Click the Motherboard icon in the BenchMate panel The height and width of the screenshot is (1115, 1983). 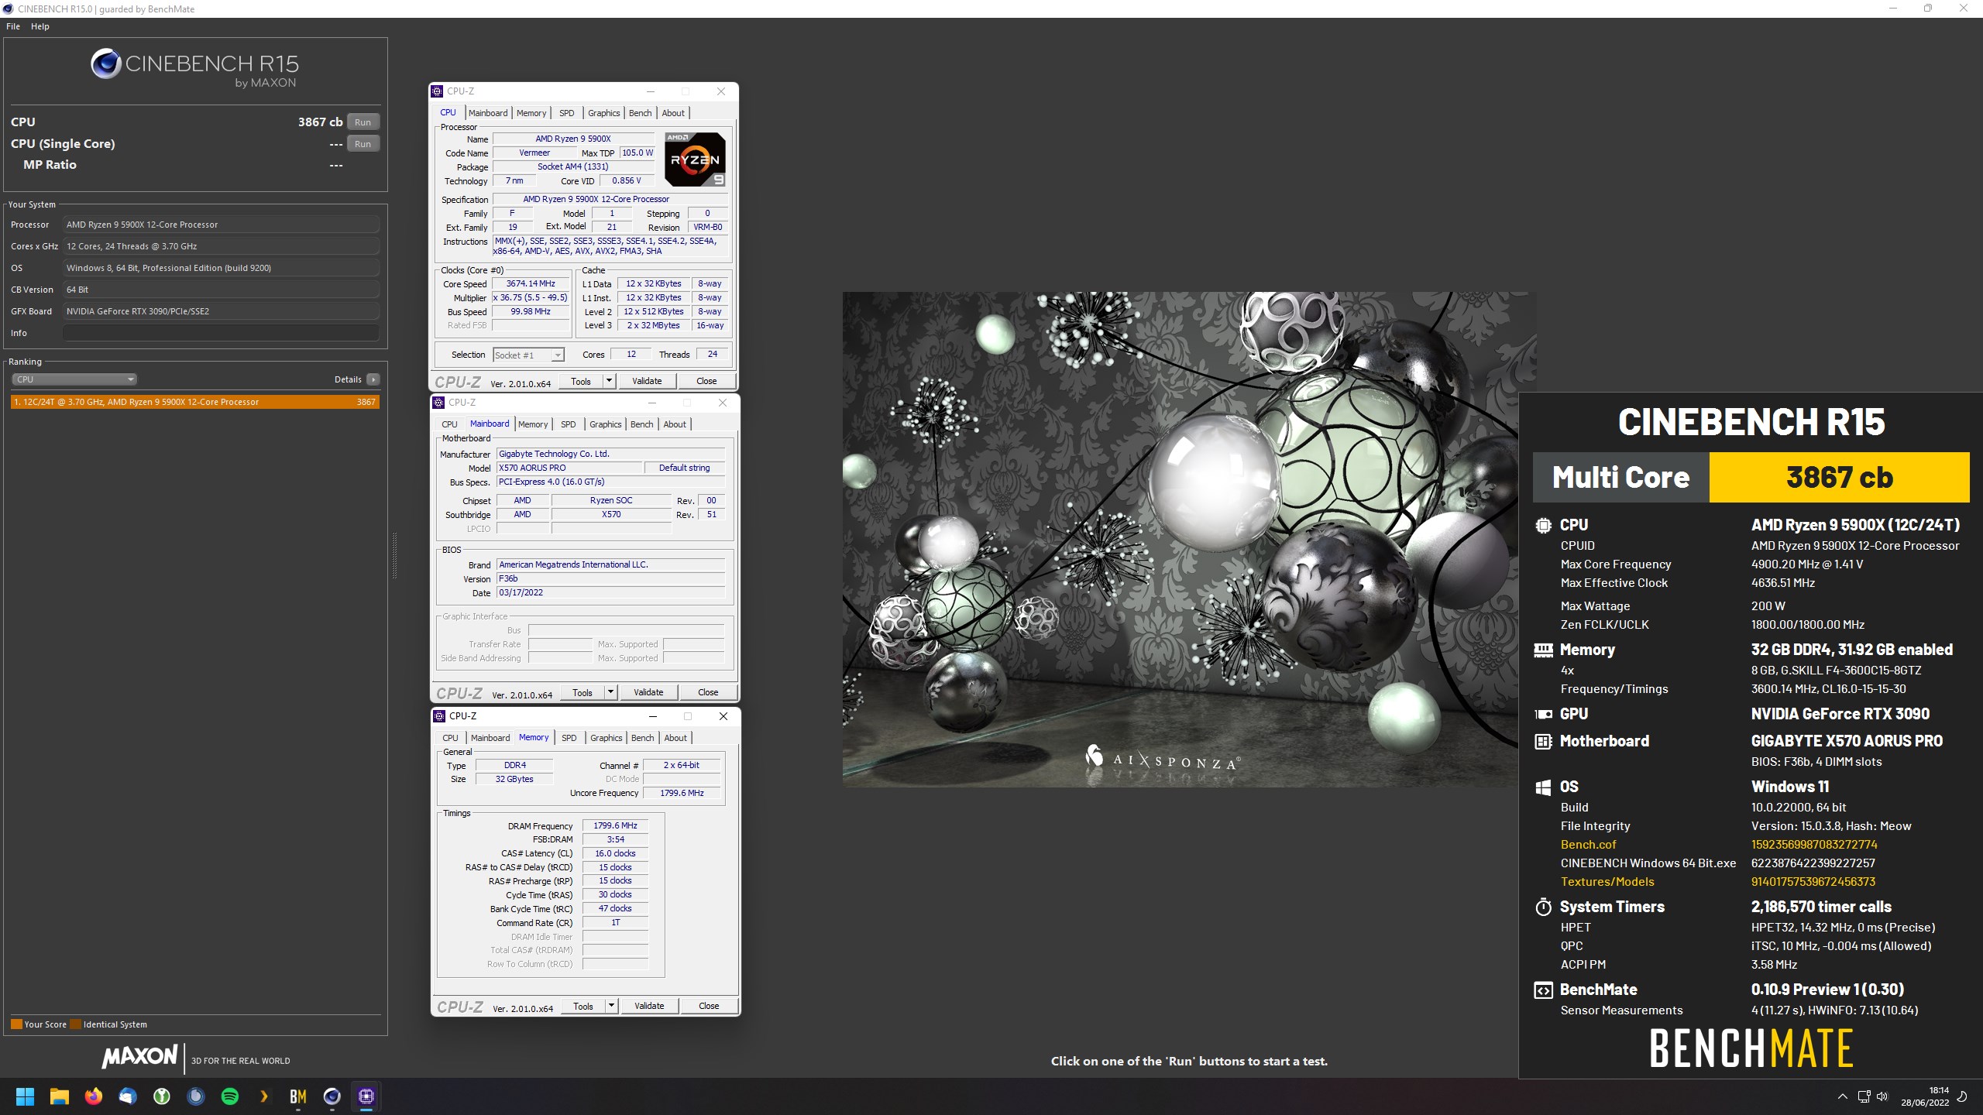1543,742
